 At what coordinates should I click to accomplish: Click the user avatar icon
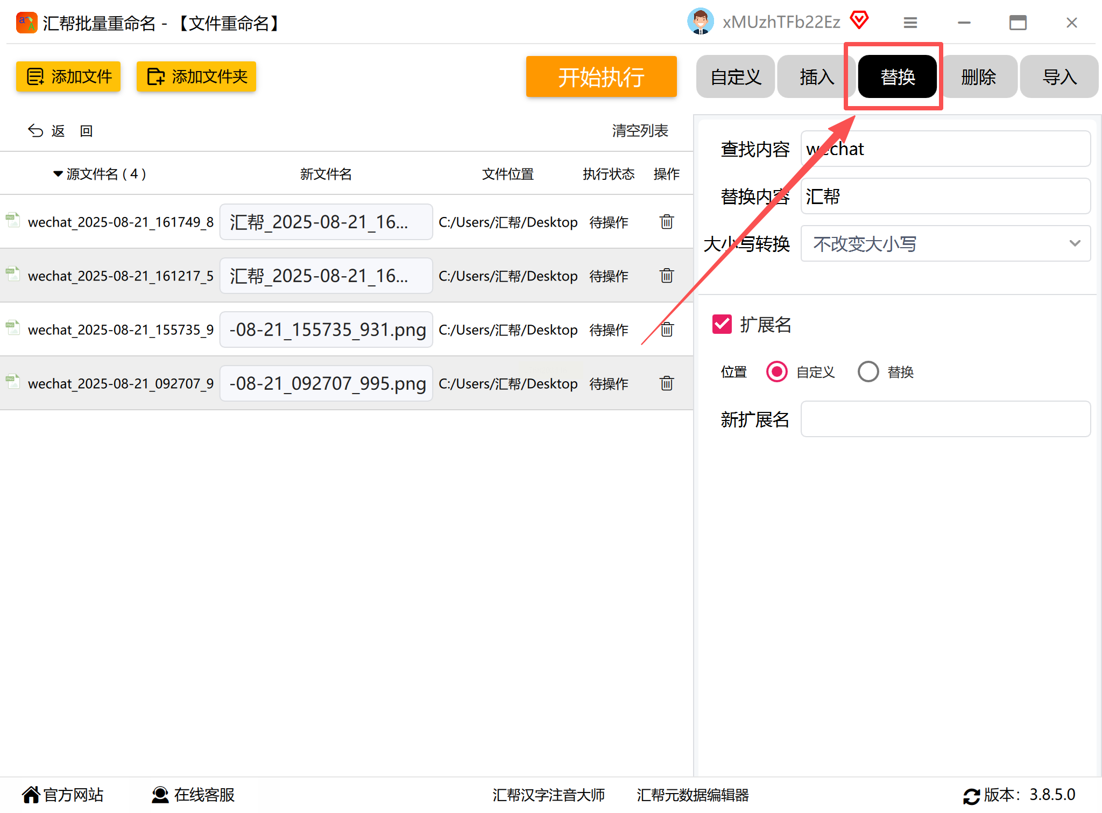pos(700,22)
